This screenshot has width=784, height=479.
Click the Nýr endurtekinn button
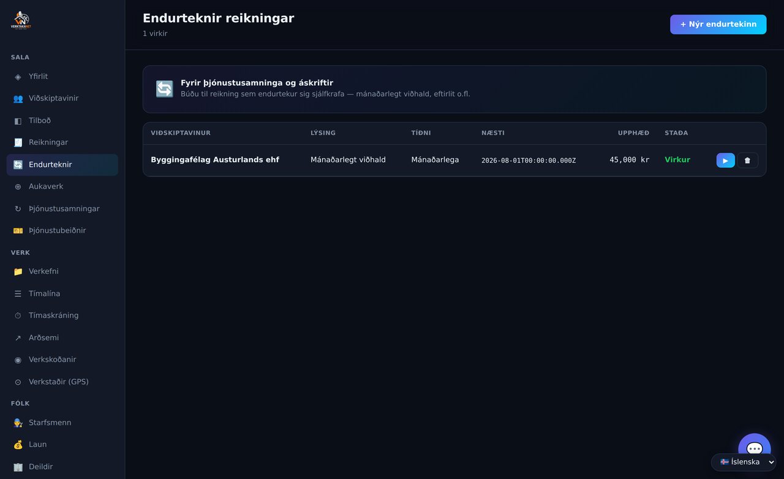[x=718, y=25]
